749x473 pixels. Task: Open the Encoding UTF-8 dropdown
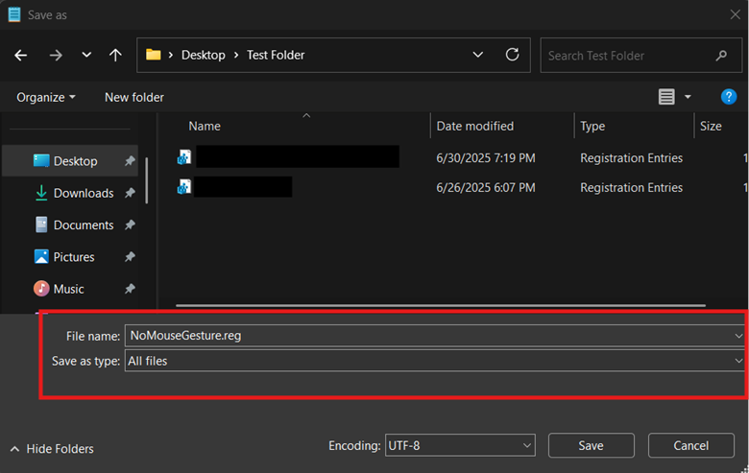(460, 445)
